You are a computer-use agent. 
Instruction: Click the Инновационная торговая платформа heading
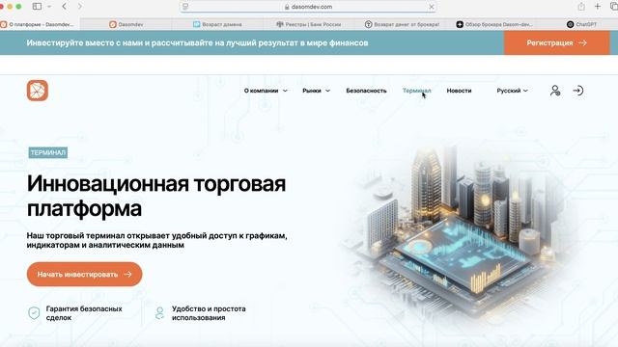[x=156, y=196]
